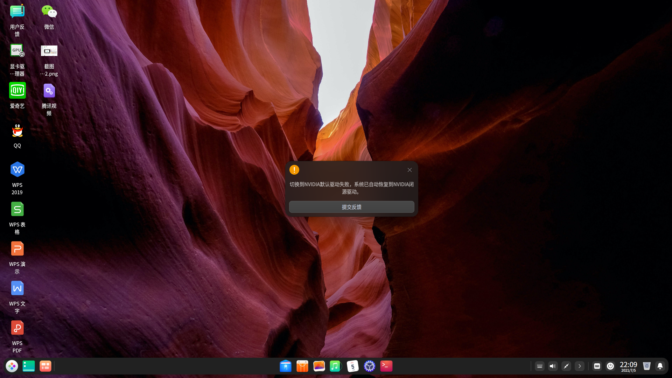Open the app store in the dock

302,366
